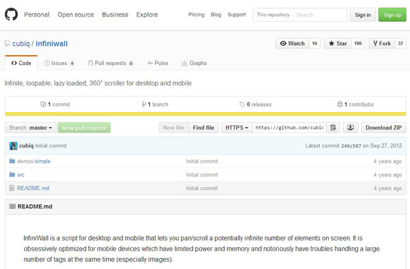The height and width of the screenshot is (269, 410).
Task: Click the green Sign up button
Action: (x=392, y=15)
